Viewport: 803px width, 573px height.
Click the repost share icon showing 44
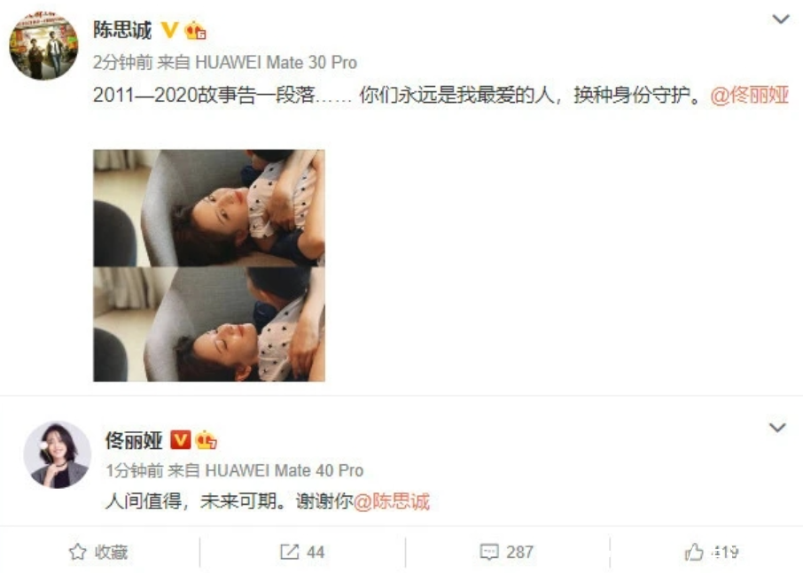click(289, 552)
